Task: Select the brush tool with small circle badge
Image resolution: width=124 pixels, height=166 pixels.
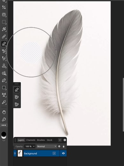Action: coord(4,51)
